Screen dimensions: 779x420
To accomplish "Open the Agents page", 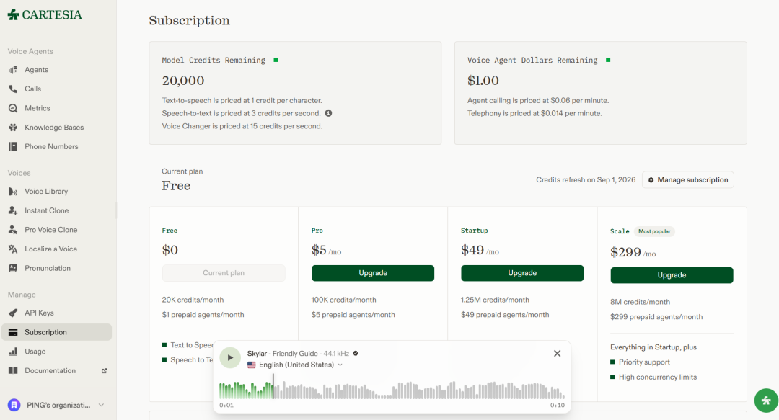I will pos(57,70).
